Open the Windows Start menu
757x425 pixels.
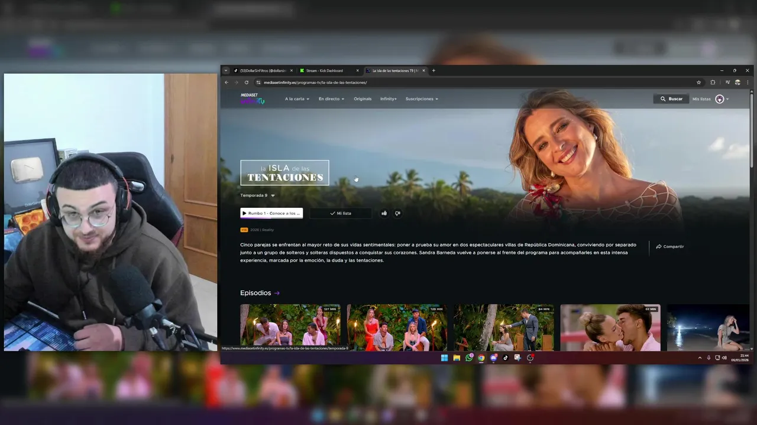[x=444, y=358]
